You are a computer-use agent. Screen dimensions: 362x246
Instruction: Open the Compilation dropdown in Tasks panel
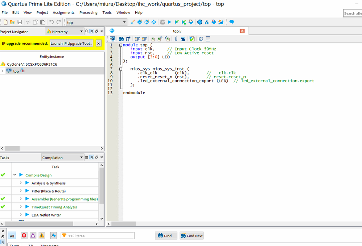coord(62,157)
